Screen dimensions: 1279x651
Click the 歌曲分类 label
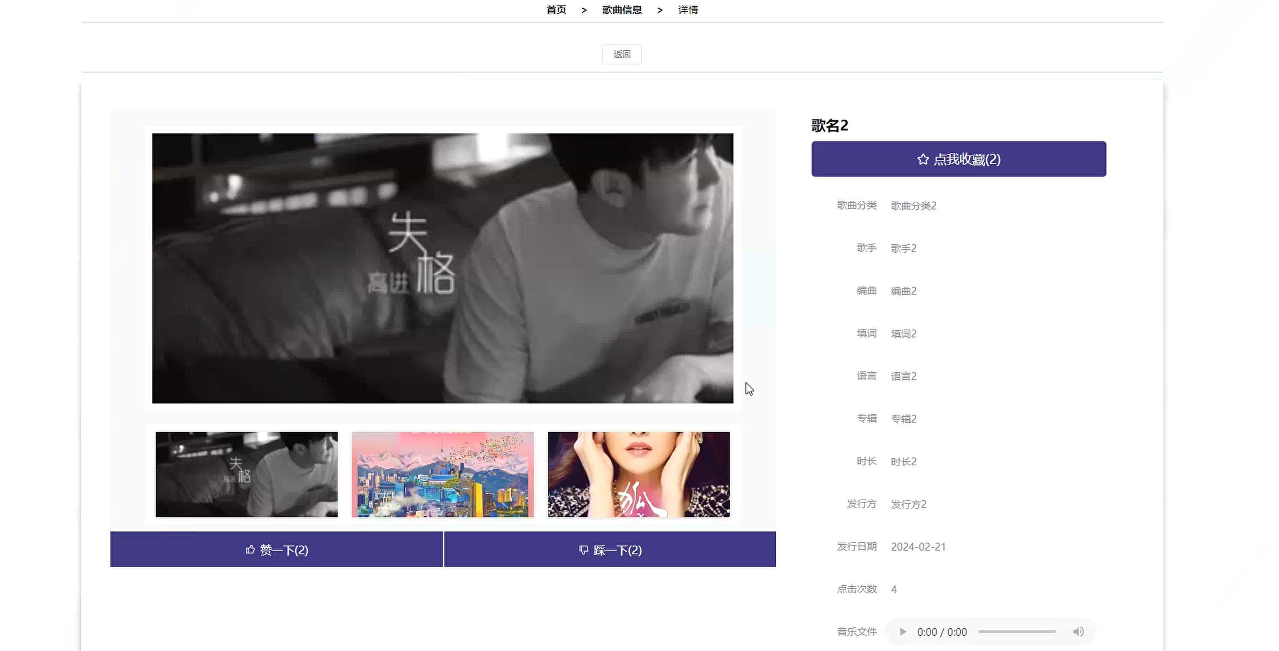coord(857,205)
